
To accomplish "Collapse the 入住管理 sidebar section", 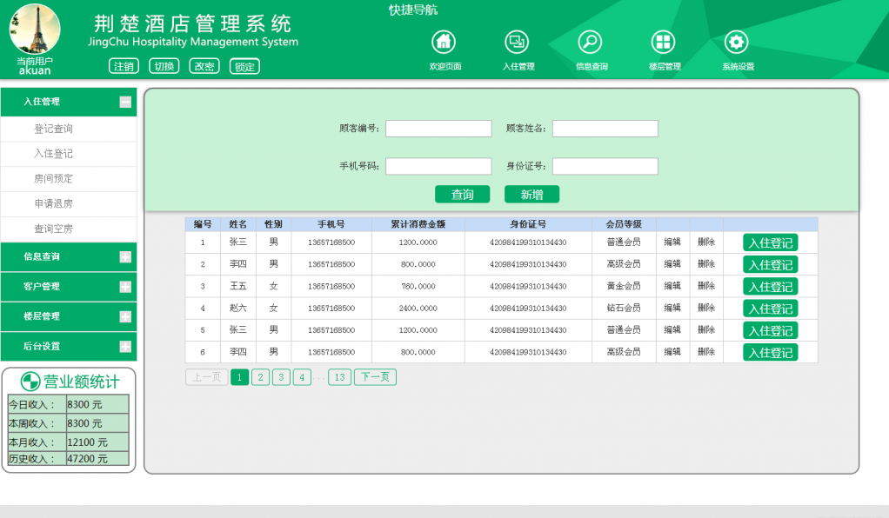I will 125,102.
